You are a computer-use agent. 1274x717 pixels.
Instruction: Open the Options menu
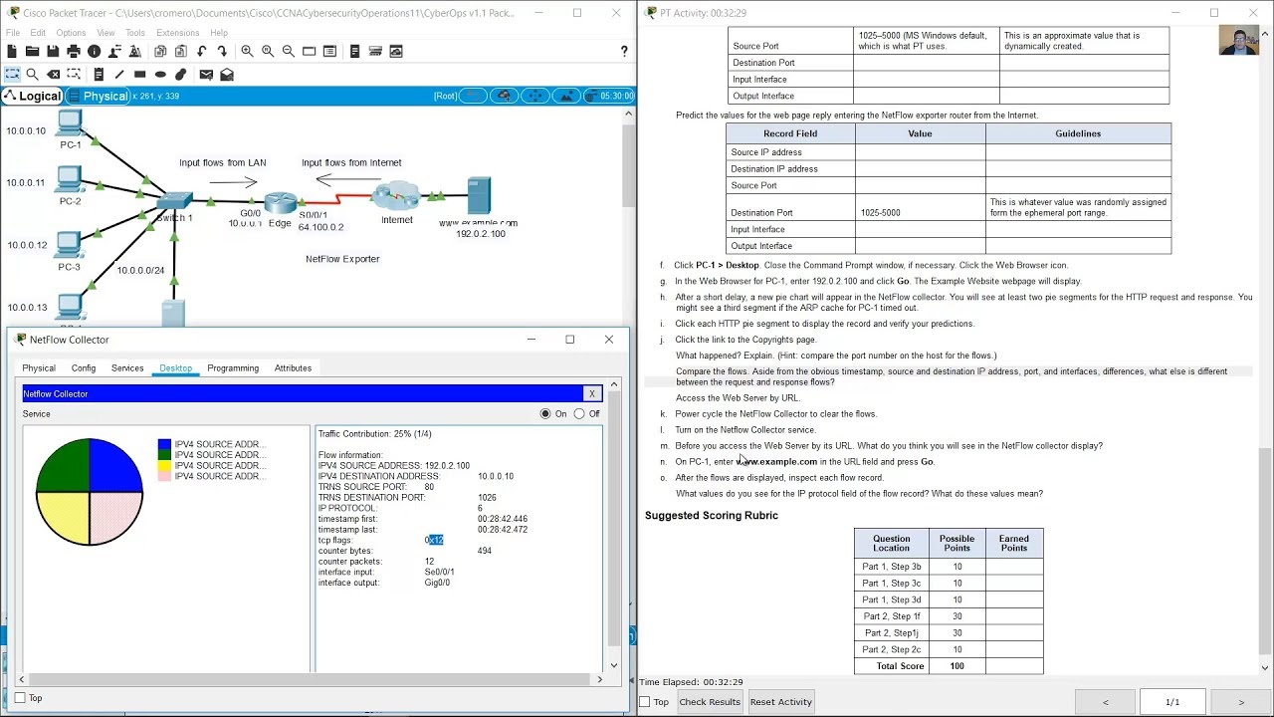[71, 33]
